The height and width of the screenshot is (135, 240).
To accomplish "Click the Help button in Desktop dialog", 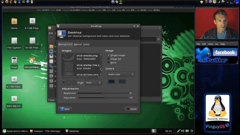I will coord(65,109).
